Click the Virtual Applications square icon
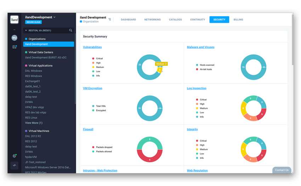 pyautogui.click(x=26, y=65)
